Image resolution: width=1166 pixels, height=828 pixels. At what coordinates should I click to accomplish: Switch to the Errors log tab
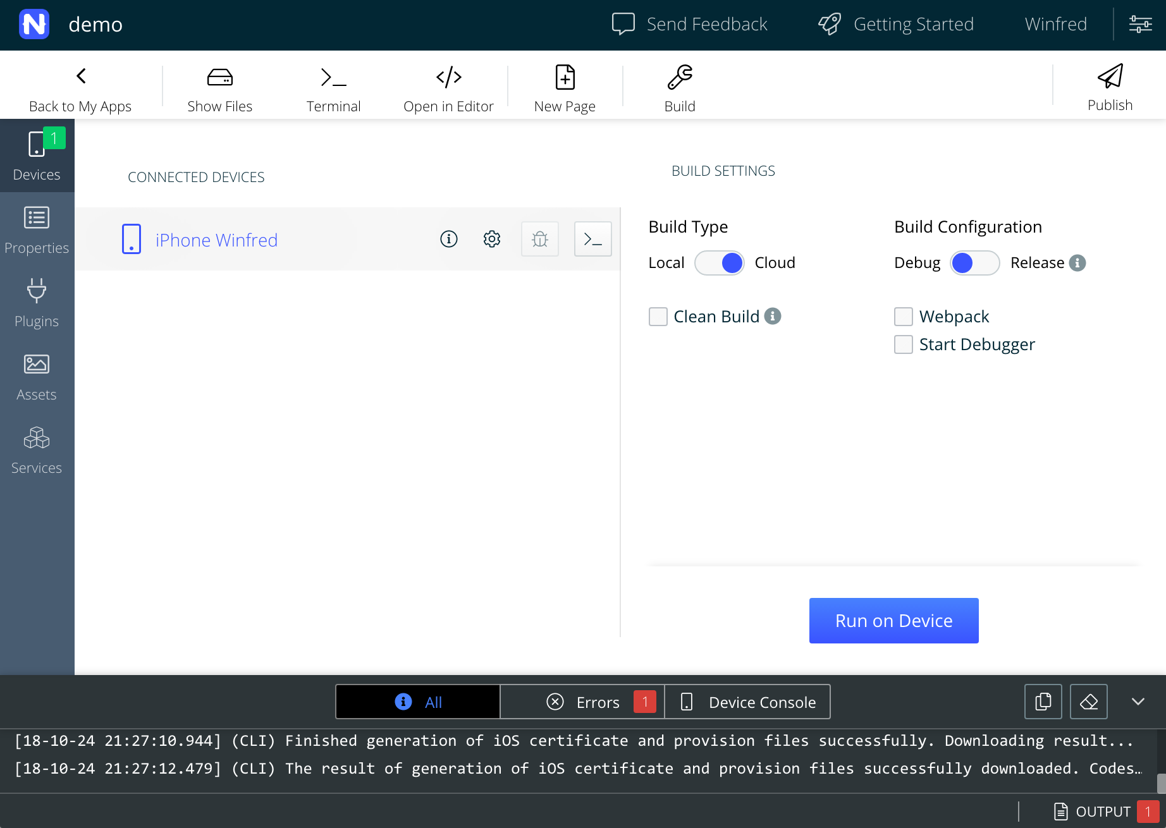pyautogui.click(x=582, y=702)
